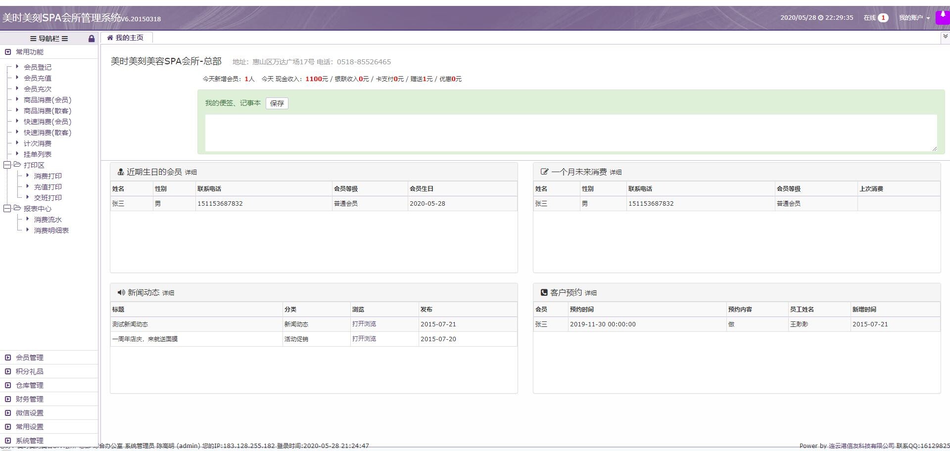Open 快速消费(散客) in the tree
This screenshot has height=451, width=950.
47,133
